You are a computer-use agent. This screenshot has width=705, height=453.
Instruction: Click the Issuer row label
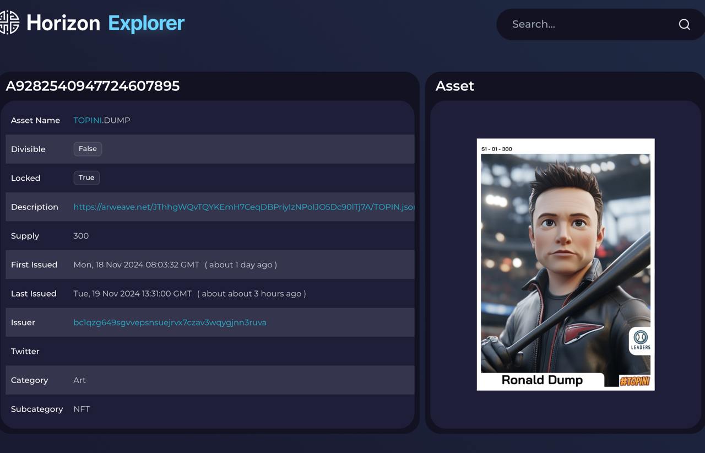pos(23,322)
